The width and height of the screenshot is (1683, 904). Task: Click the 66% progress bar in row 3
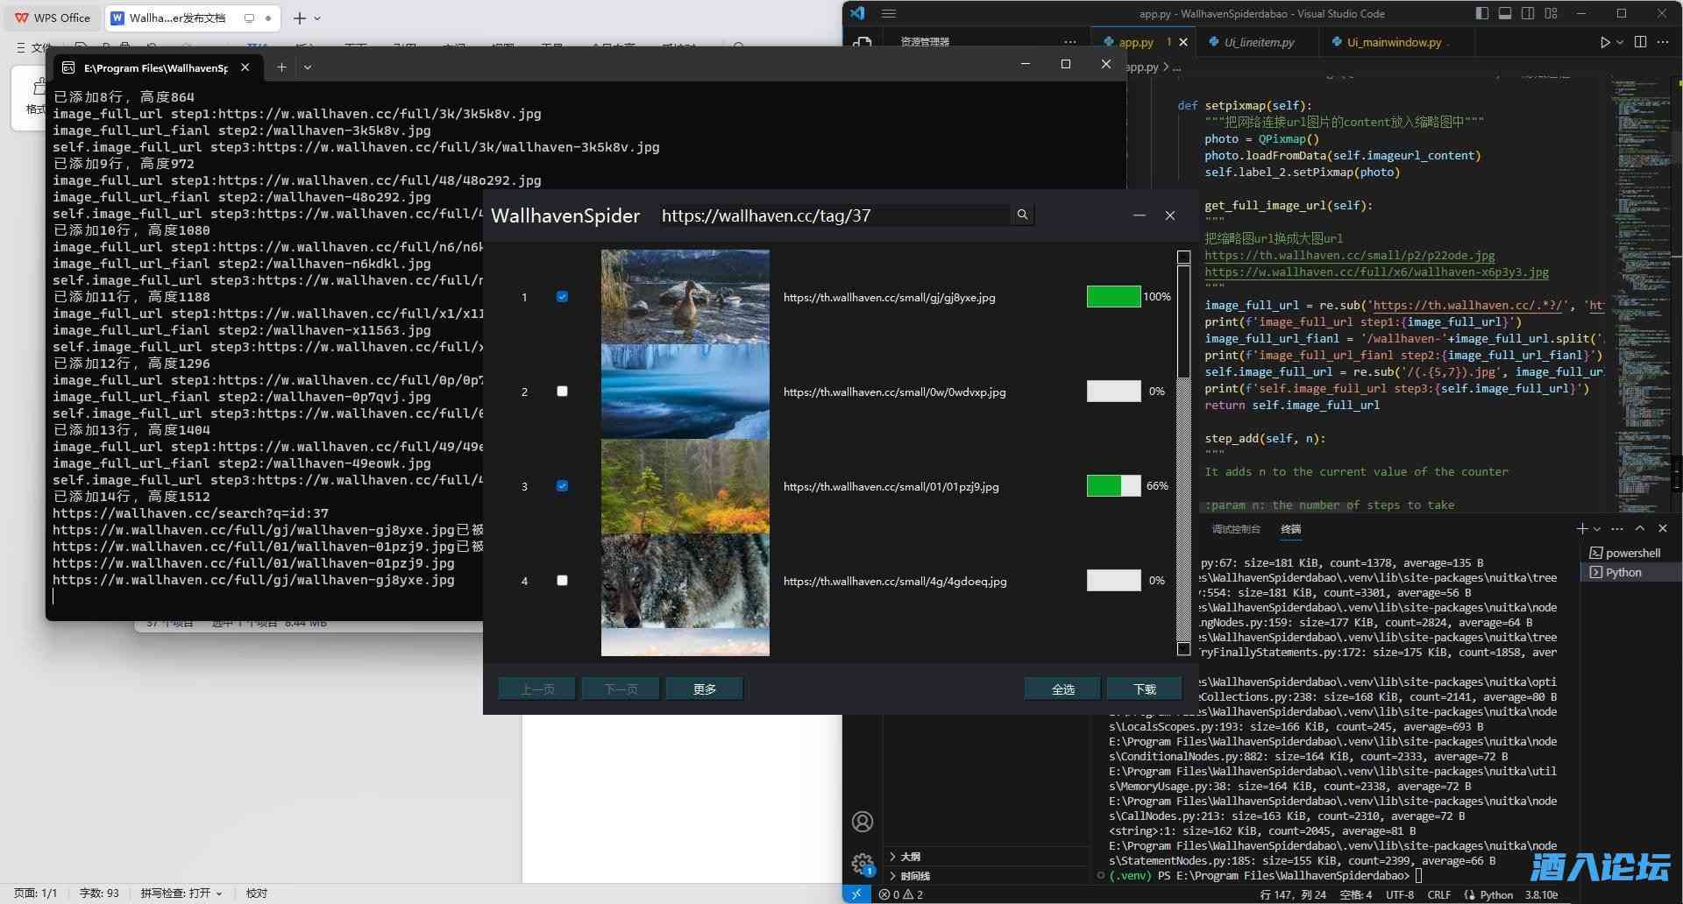point(1113,486)
